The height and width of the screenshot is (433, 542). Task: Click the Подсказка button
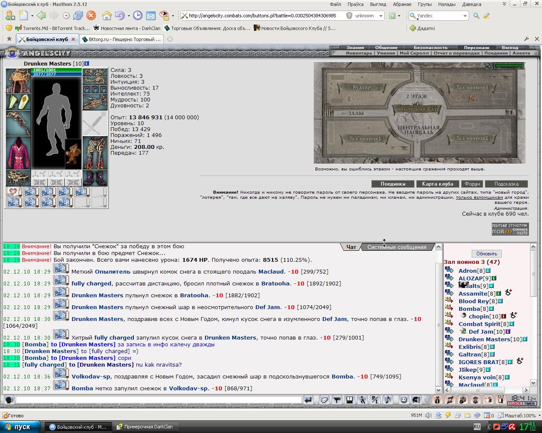click(x=506, y=184)
